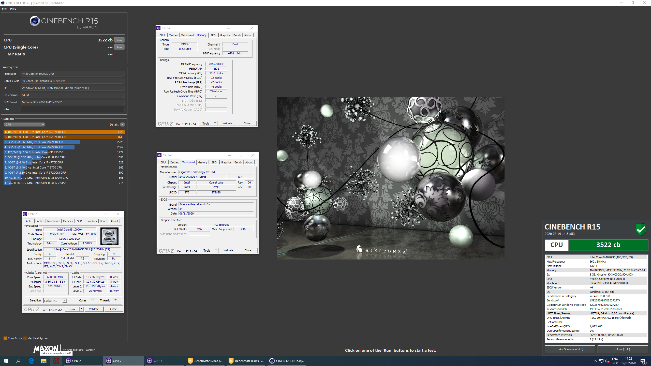Select rank 11 i5-3317U entry
651x366 pixels.
coord(64,183)
